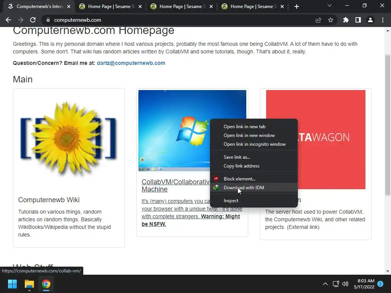Click the uBlock Origin shield icon
This screenshot has width=391, height=293.
216,179
